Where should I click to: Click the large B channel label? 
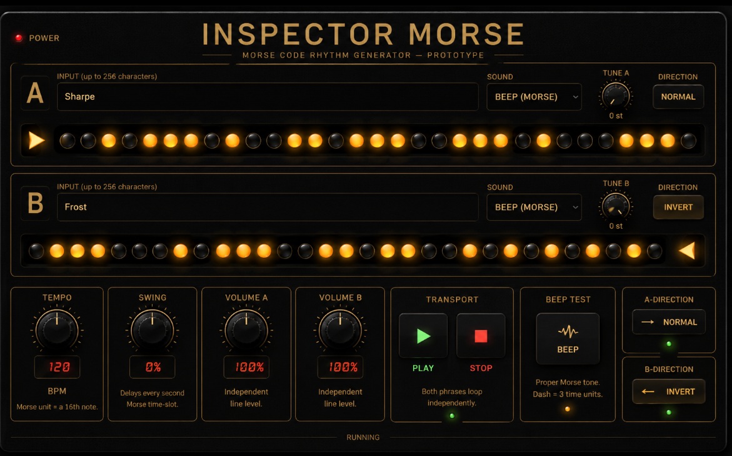pyautogui.click(x=35, y=204)
